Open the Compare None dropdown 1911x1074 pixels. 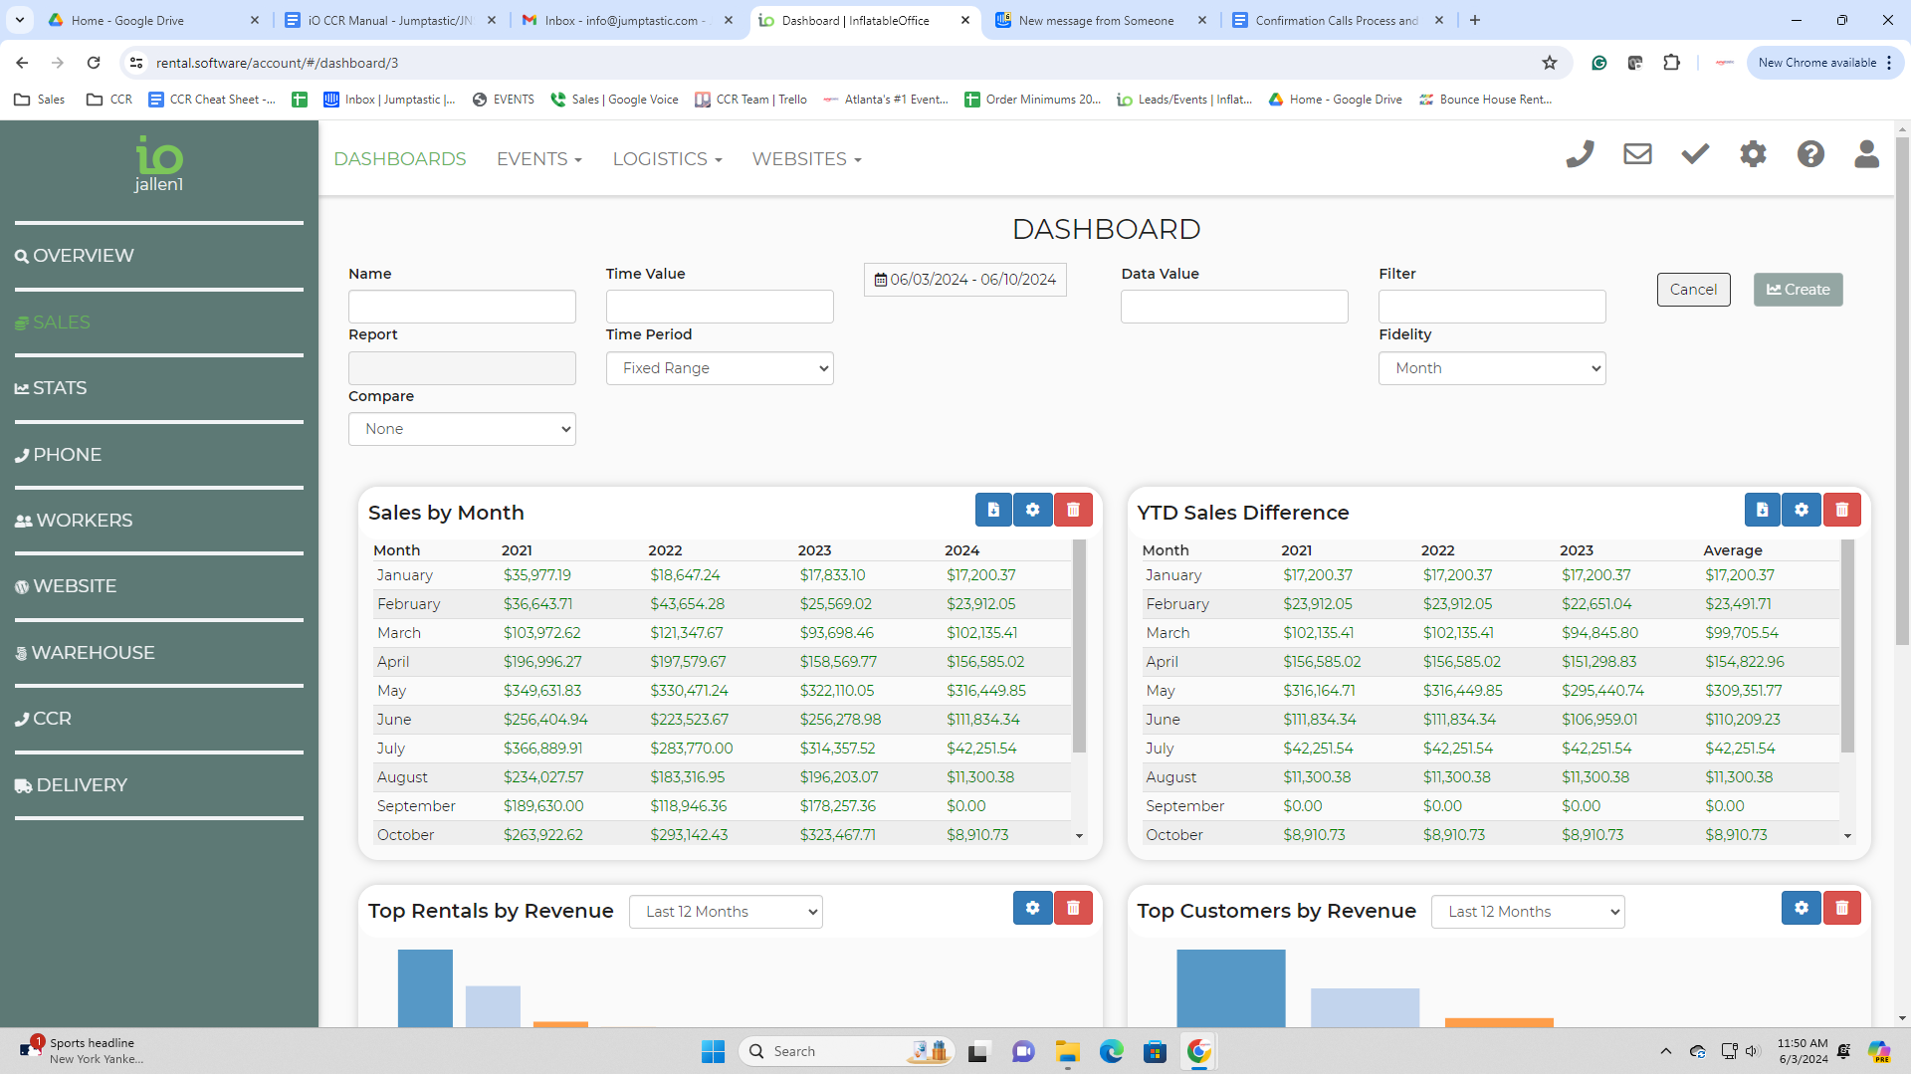click(462, 429)
